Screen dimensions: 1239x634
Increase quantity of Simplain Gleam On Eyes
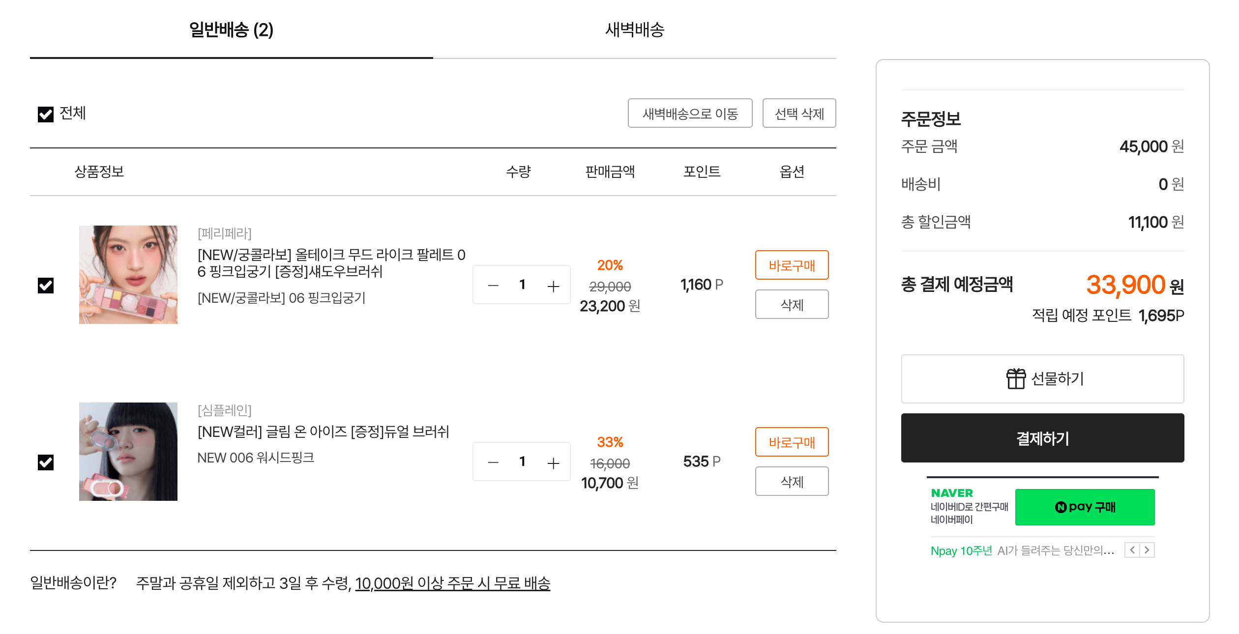[x=553, y=462]
